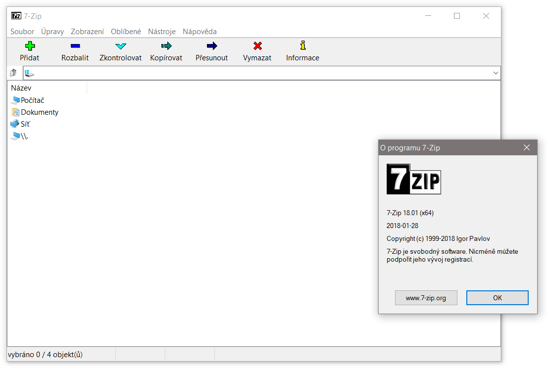Open the Zobrazení menu
This screenshot has width=548, height=368.
[x=87, y=32]
